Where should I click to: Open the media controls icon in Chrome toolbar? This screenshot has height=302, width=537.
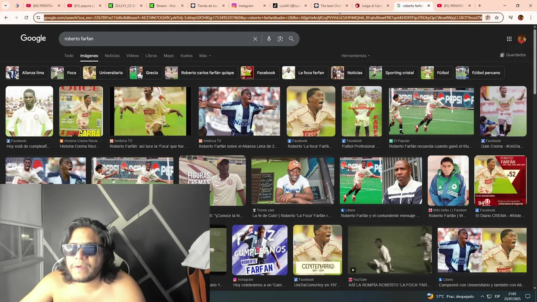[511, 18]
